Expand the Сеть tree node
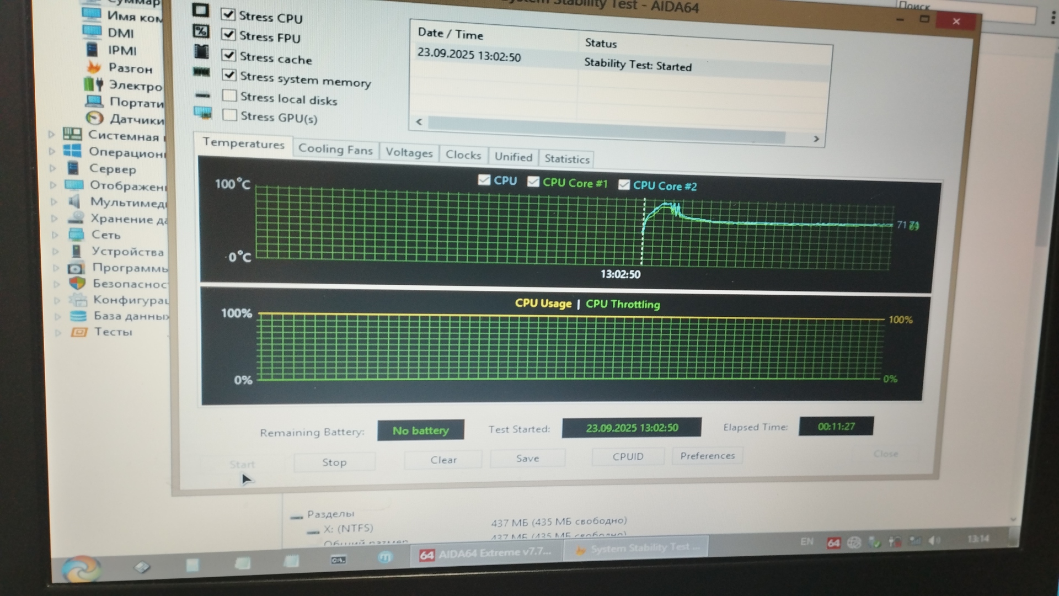 (55, 235)
